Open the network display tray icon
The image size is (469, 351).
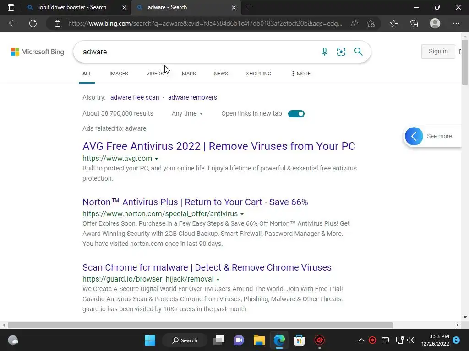[399, 340]
